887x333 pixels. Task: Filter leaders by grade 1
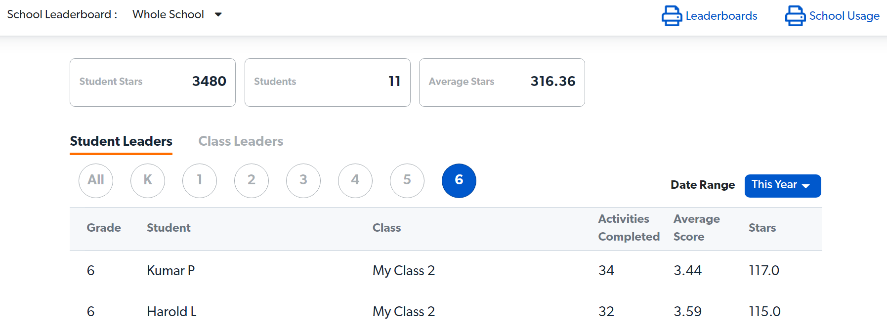click(x=200, y=180)
